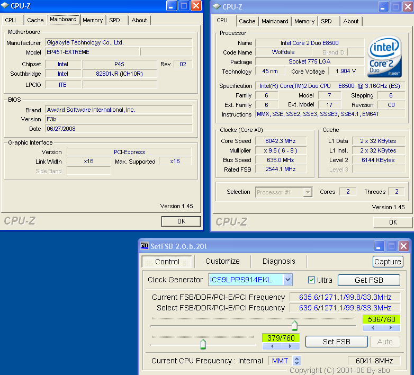
Task: Click the Auto button in SetFSB
Action: tap(385, 342)
